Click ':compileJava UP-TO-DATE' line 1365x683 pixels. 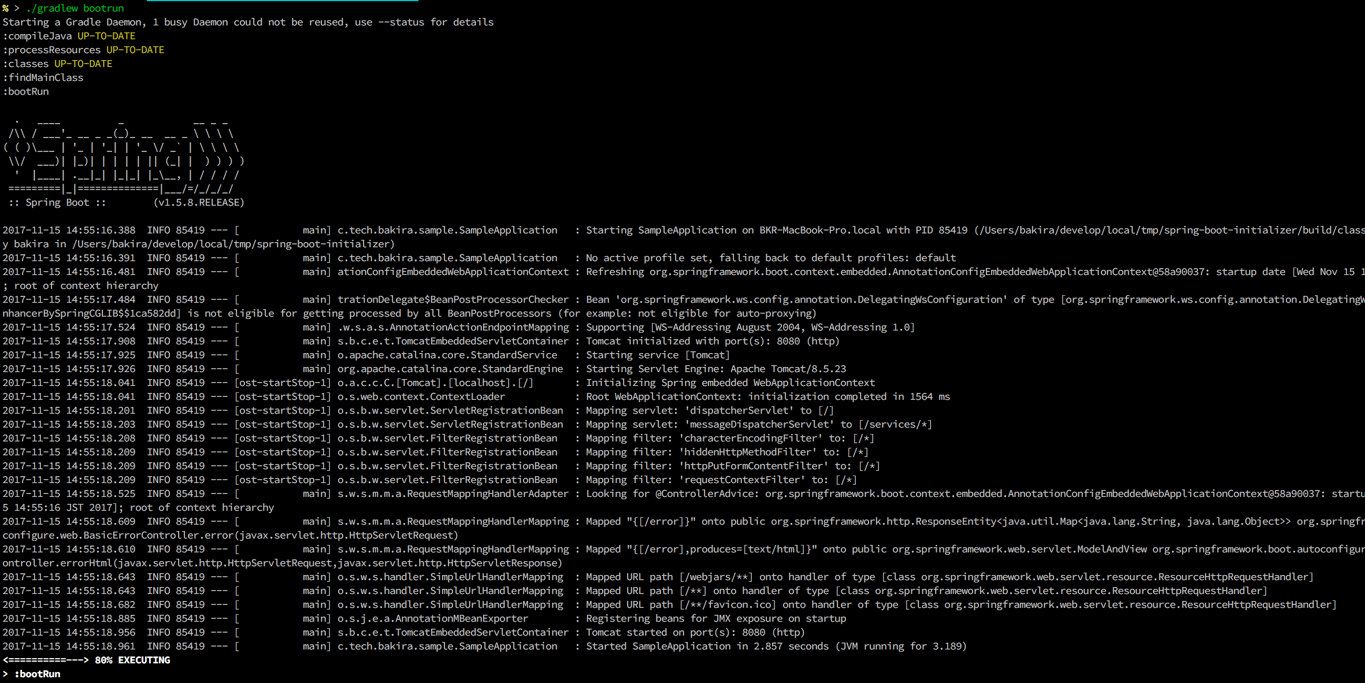pos(69,36)
